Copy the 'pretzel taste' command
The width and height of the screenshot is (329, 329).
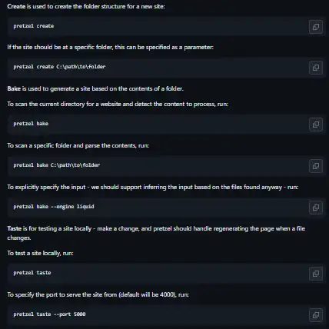[x=316, y=274]
